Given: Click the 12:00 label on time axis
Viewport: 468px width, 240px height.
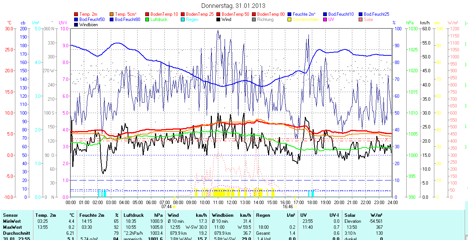Looking at the screenshot, I should pos(232,202).
